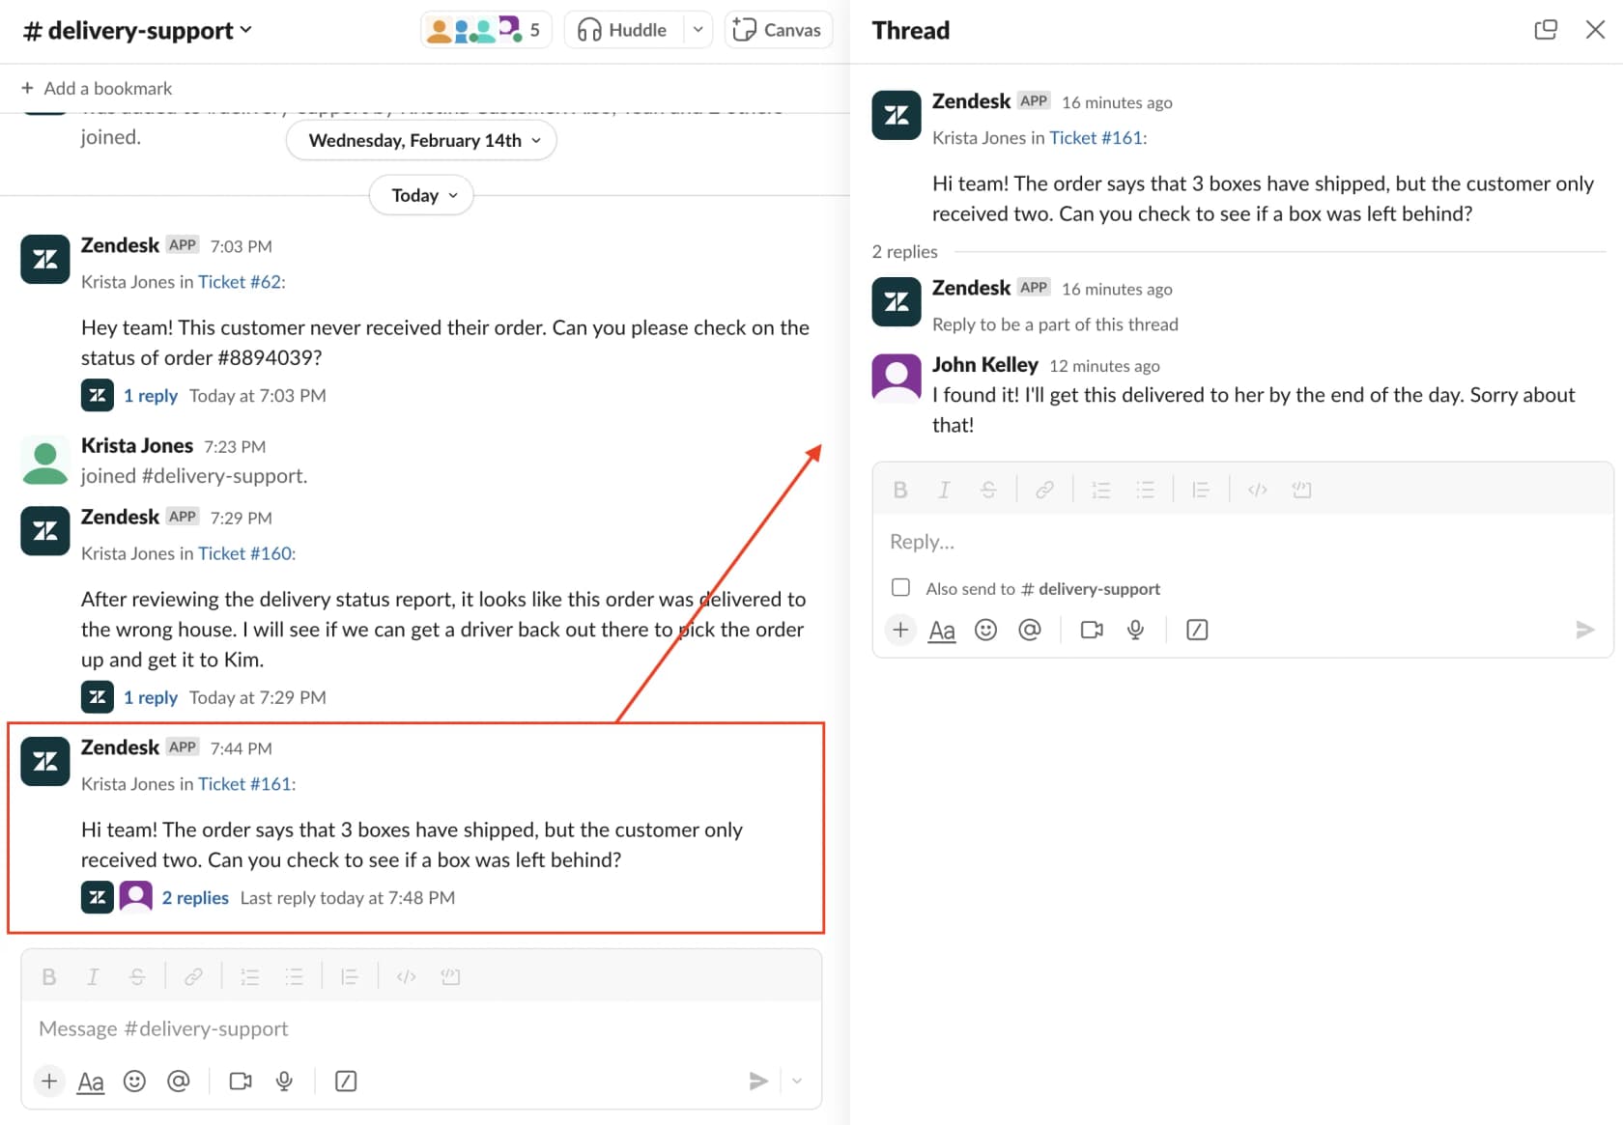Insert inline code in thread reply toolbar
Image resolution: width=1623 pixels, height=1125 pixels.
click(1257, 490)
